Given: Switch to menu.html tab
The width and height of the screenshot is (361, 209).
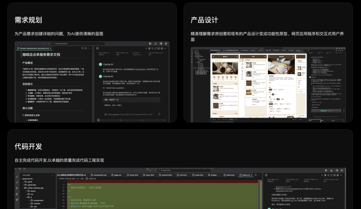Looking at the screenshot, I should 148,175.
